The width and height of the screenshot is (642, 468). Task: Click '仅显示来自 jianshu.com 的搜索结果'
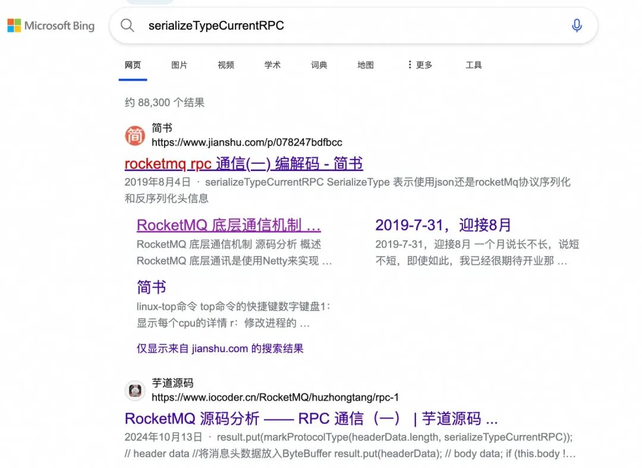pos(220,349)
